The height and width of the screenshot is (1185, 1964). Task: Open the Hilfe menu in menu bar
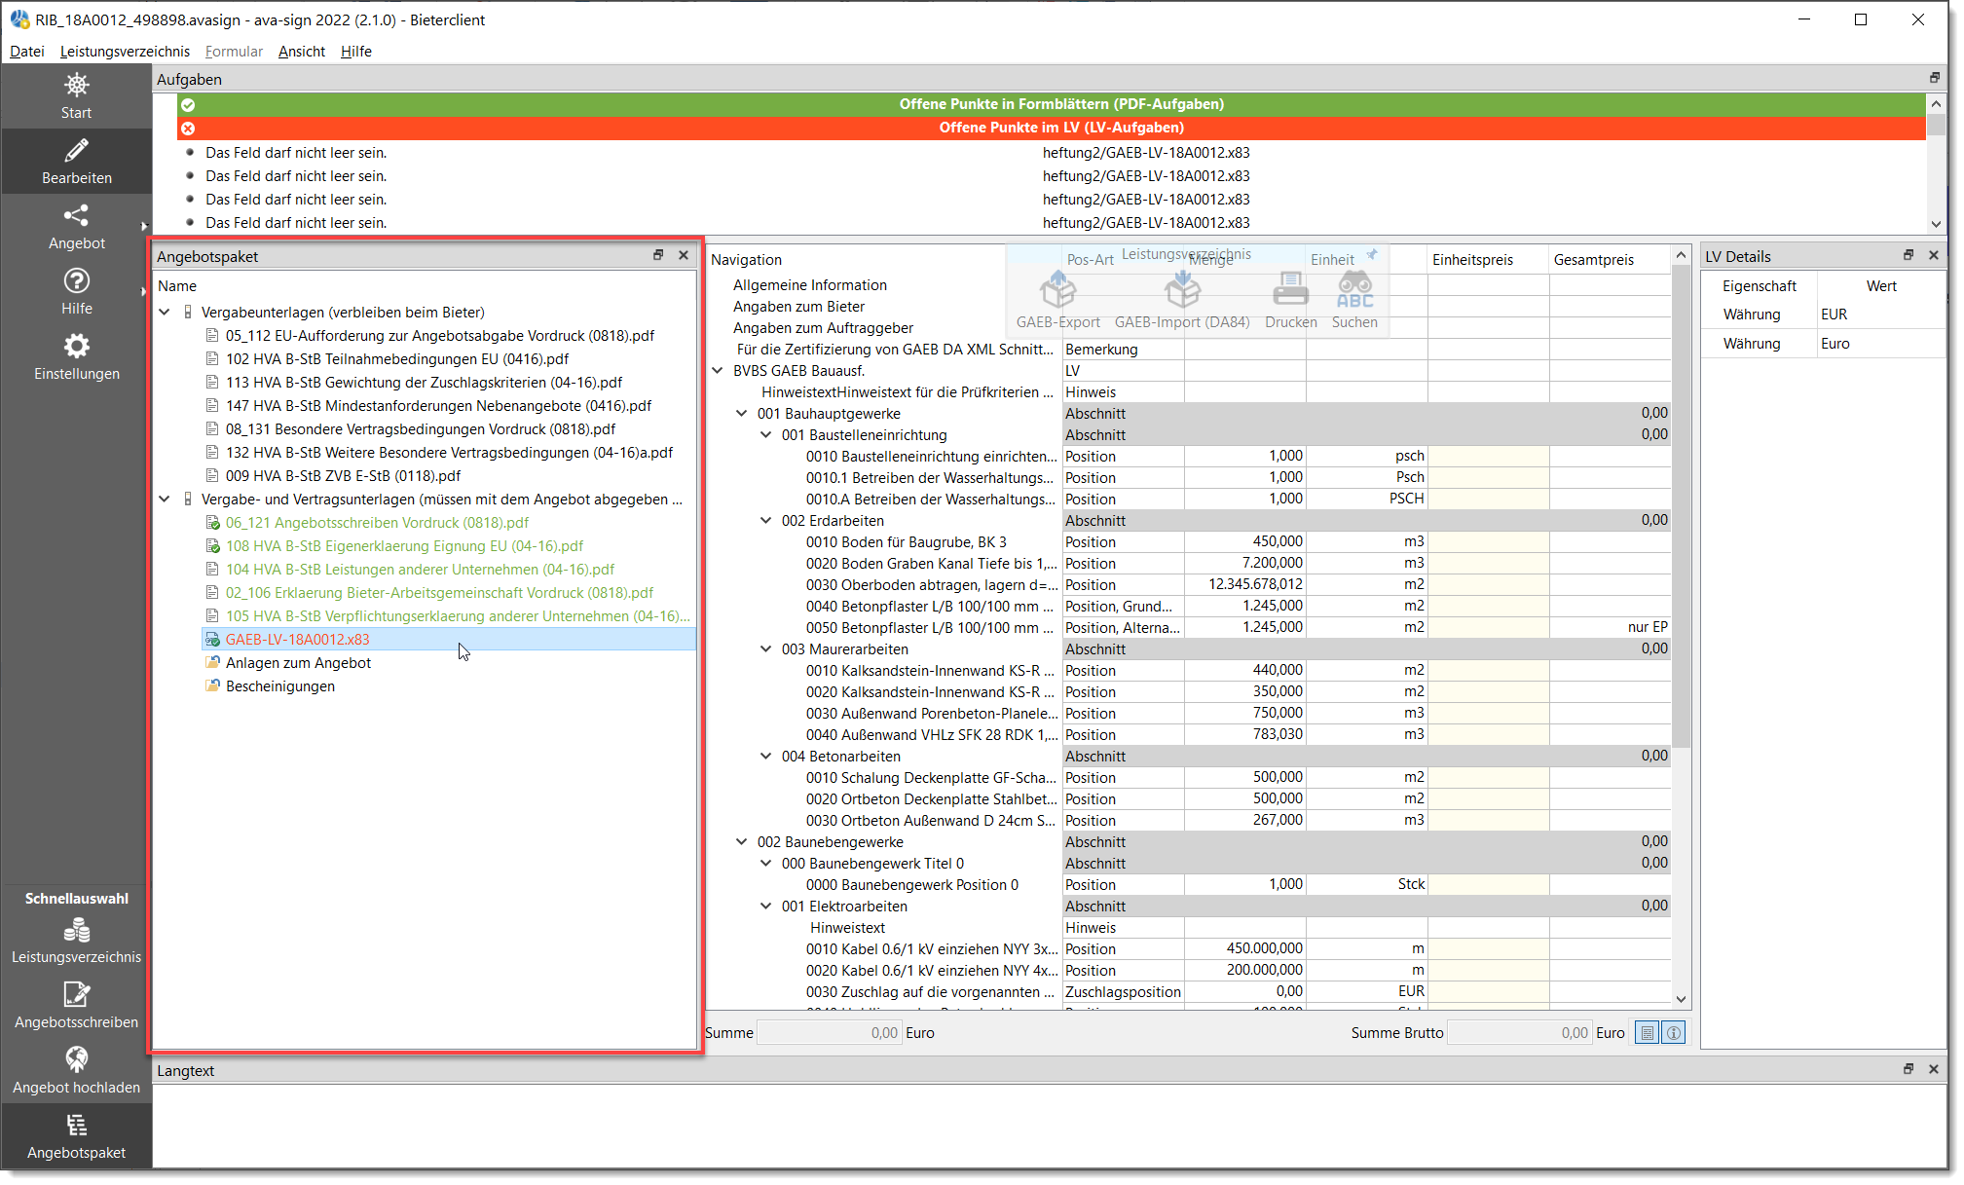(356, 52)
